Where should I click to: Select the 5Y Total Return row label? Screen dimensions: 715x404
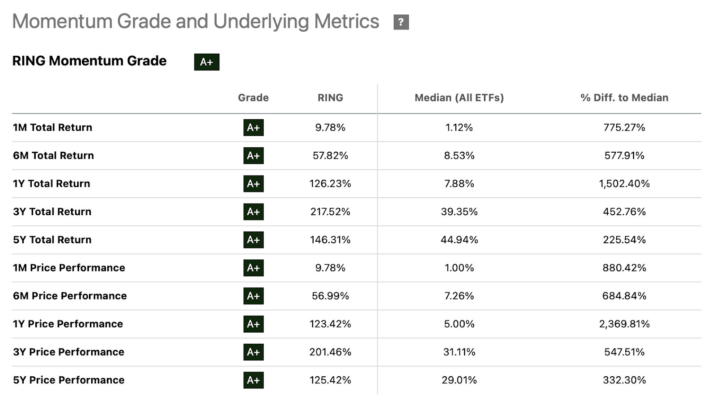coord(52,240)
